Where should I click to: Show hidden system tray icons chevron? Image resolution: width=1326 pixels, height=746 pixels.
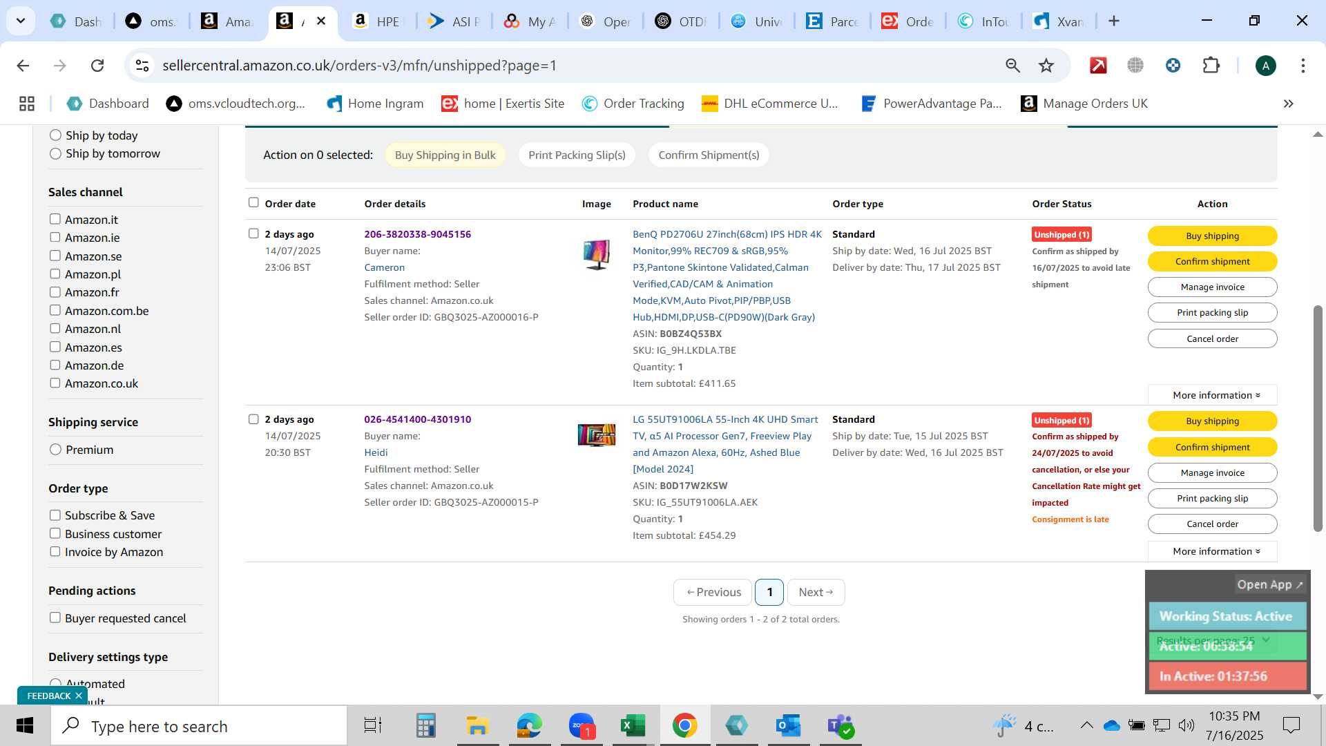(x=1086, y=725)
